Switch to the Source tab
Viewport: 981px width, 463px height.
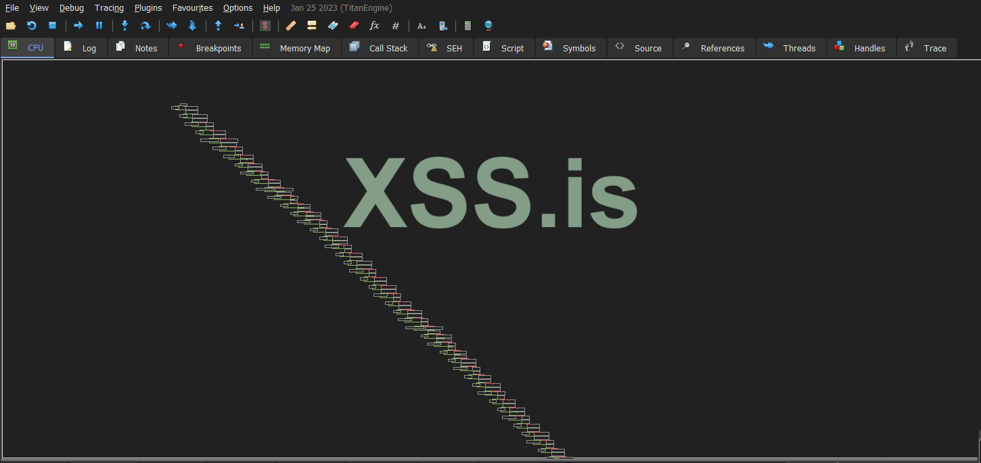point(640,48)
